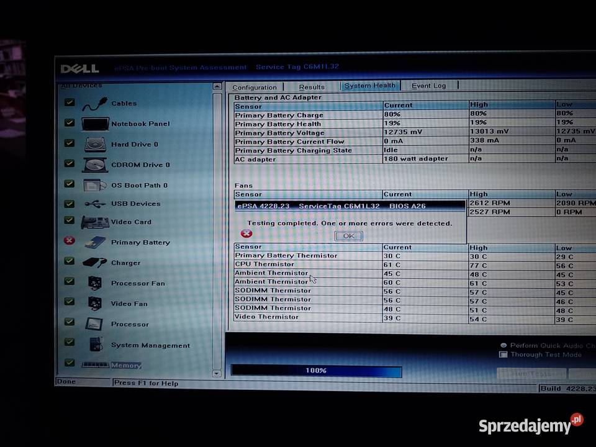Click the Primary Battery Voltage sensor row

tap(414, 132)
